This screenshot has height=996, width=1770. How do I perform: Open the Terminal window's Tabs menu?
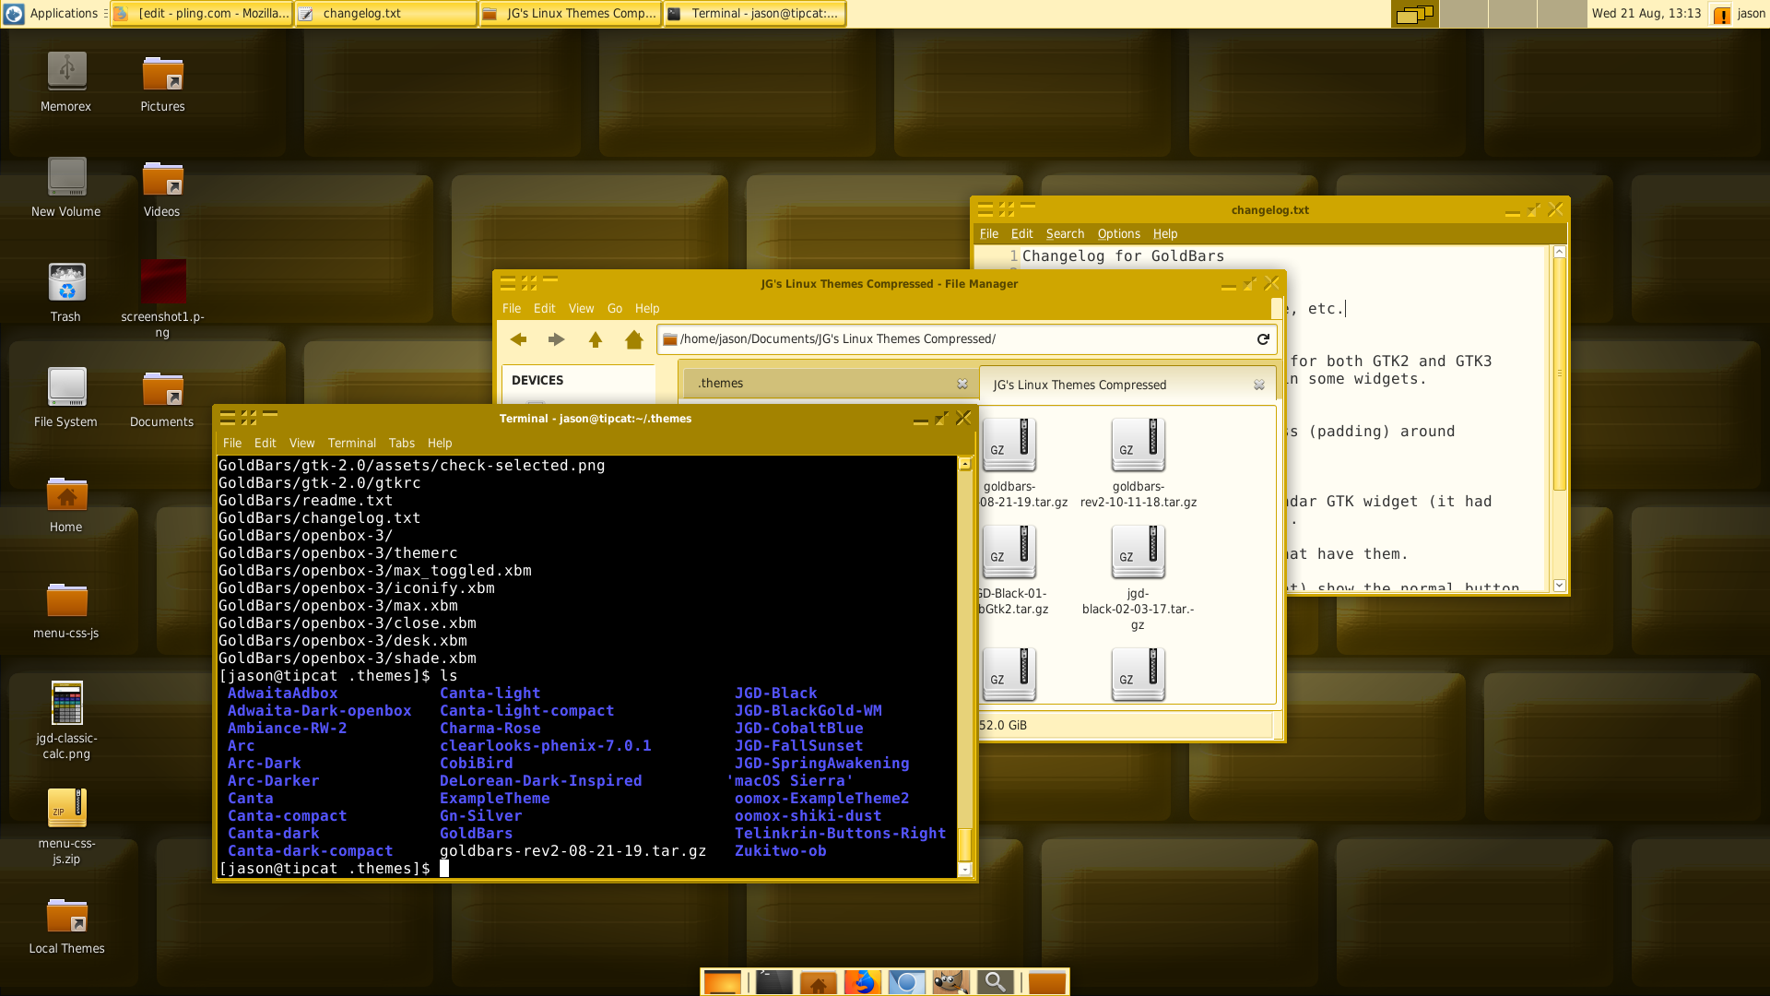click(401, 444)
